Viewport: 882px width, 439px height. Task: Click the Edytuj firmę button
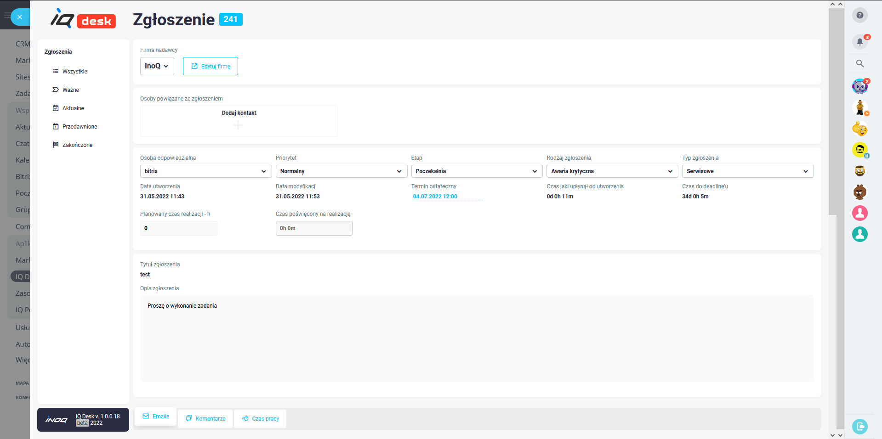[x=211, y=66]
